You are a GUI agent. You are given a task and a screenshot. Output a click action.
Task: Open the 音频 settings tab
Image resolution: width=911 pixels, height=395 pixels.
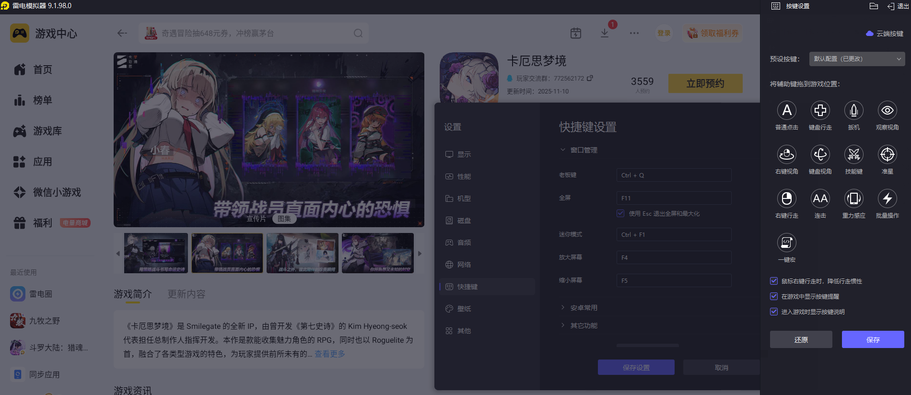(487, 243)
